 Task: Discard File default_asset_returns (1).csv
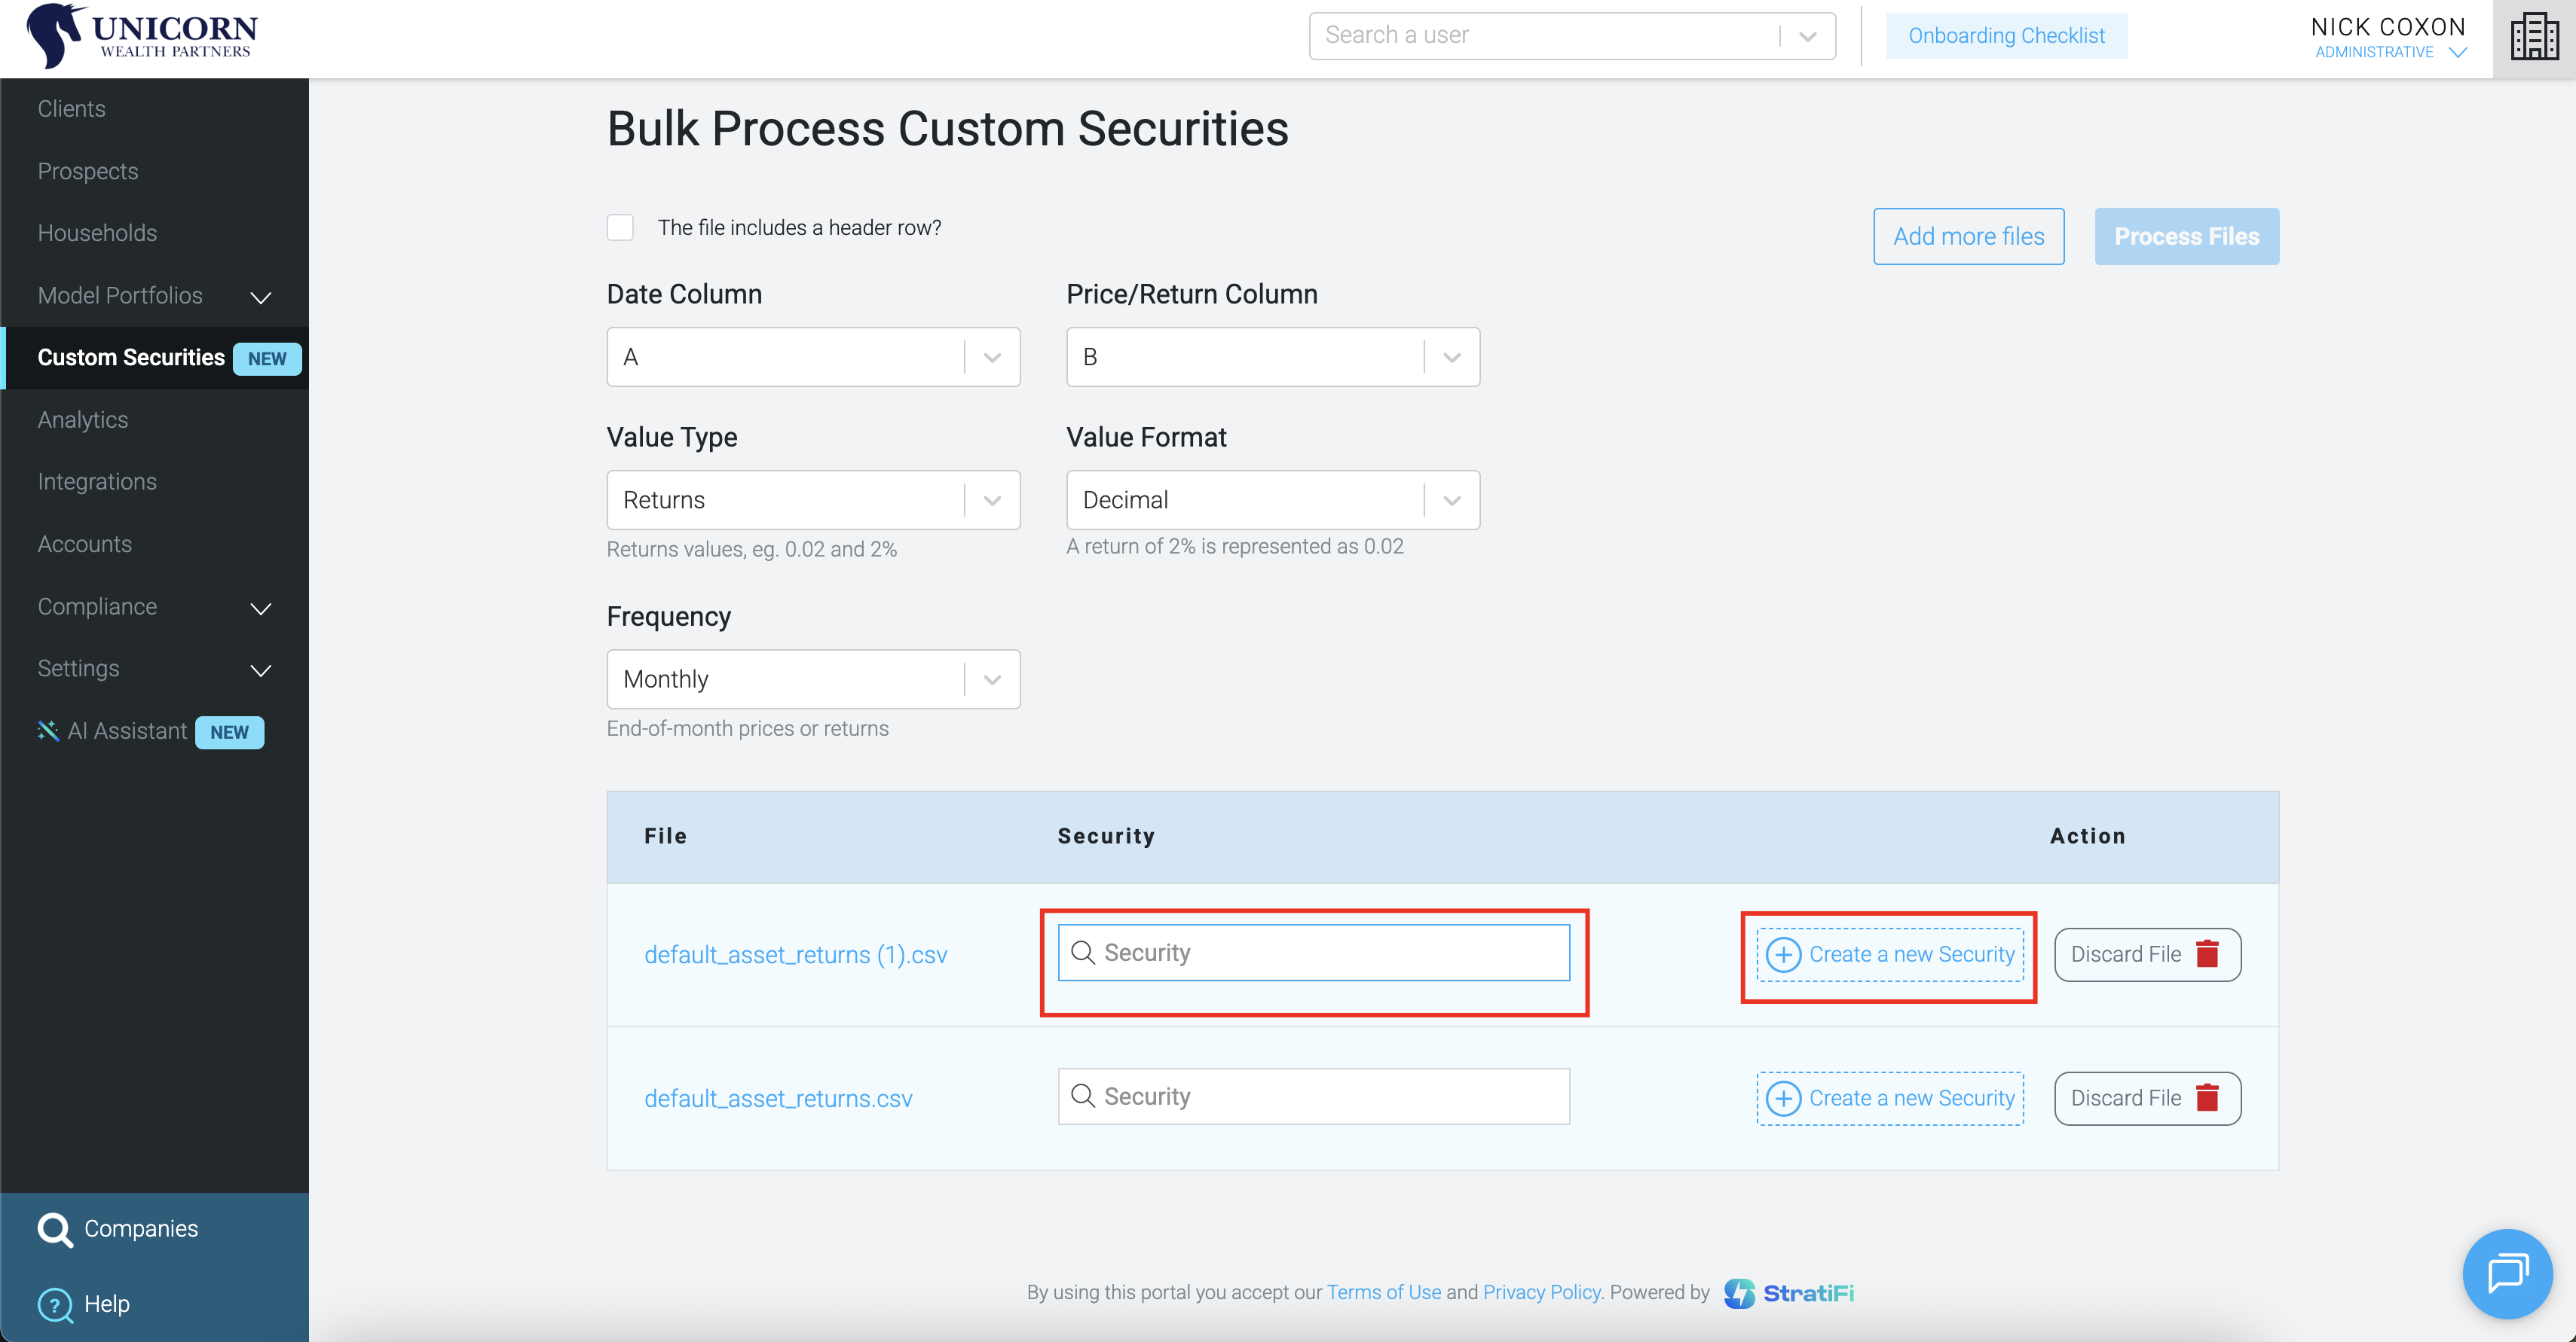[2147, 954]
